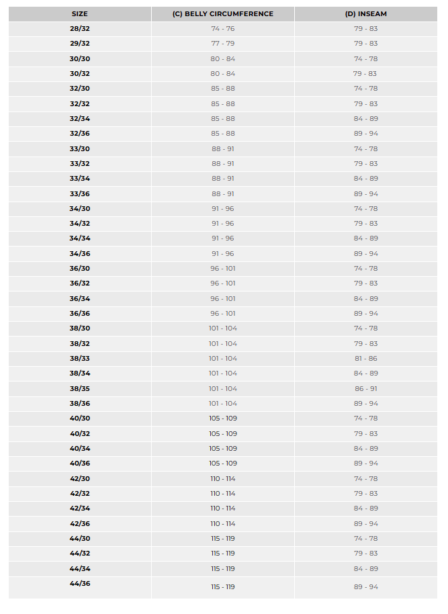Select the 28/32 size cell
Viewport: 448px width, 614px height.
[80, 29]
